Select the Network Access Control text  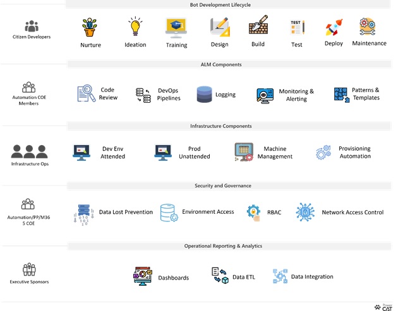coord(353,212)
